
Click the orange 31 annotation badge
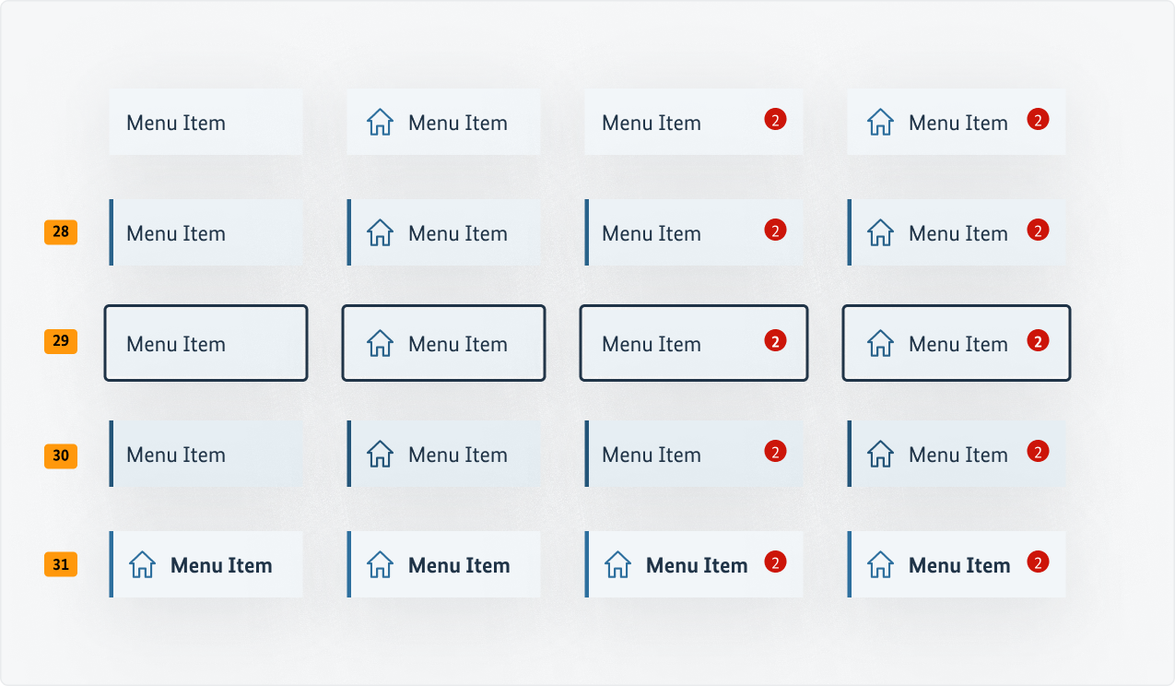[x=61, y=564]
